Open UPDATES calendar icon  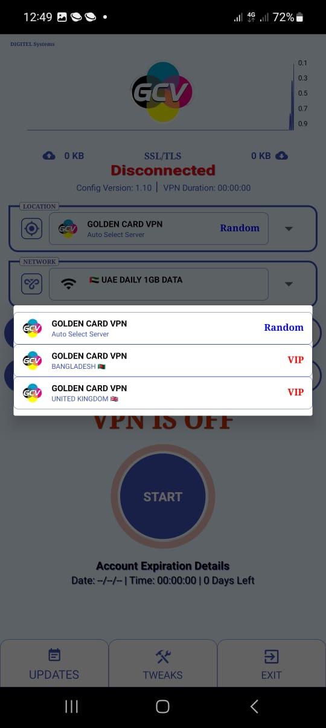(x=54, y=655)
